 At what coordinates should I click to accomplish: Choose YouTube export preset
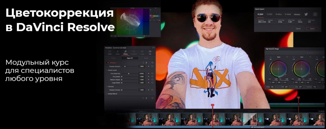[x=288, y=14]
